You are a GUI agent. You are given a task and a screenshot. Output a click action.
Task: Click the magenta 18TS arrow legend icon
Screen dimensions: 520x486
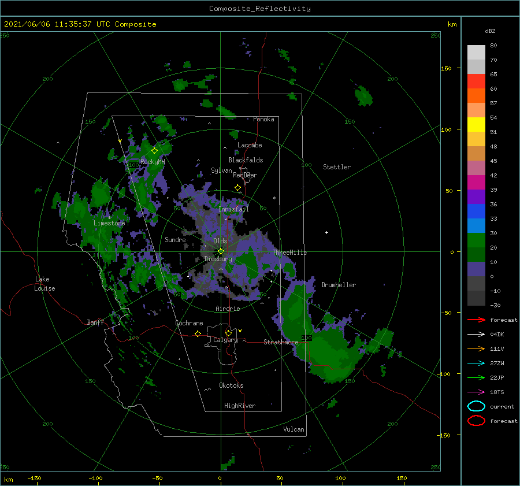pos(476,392)
